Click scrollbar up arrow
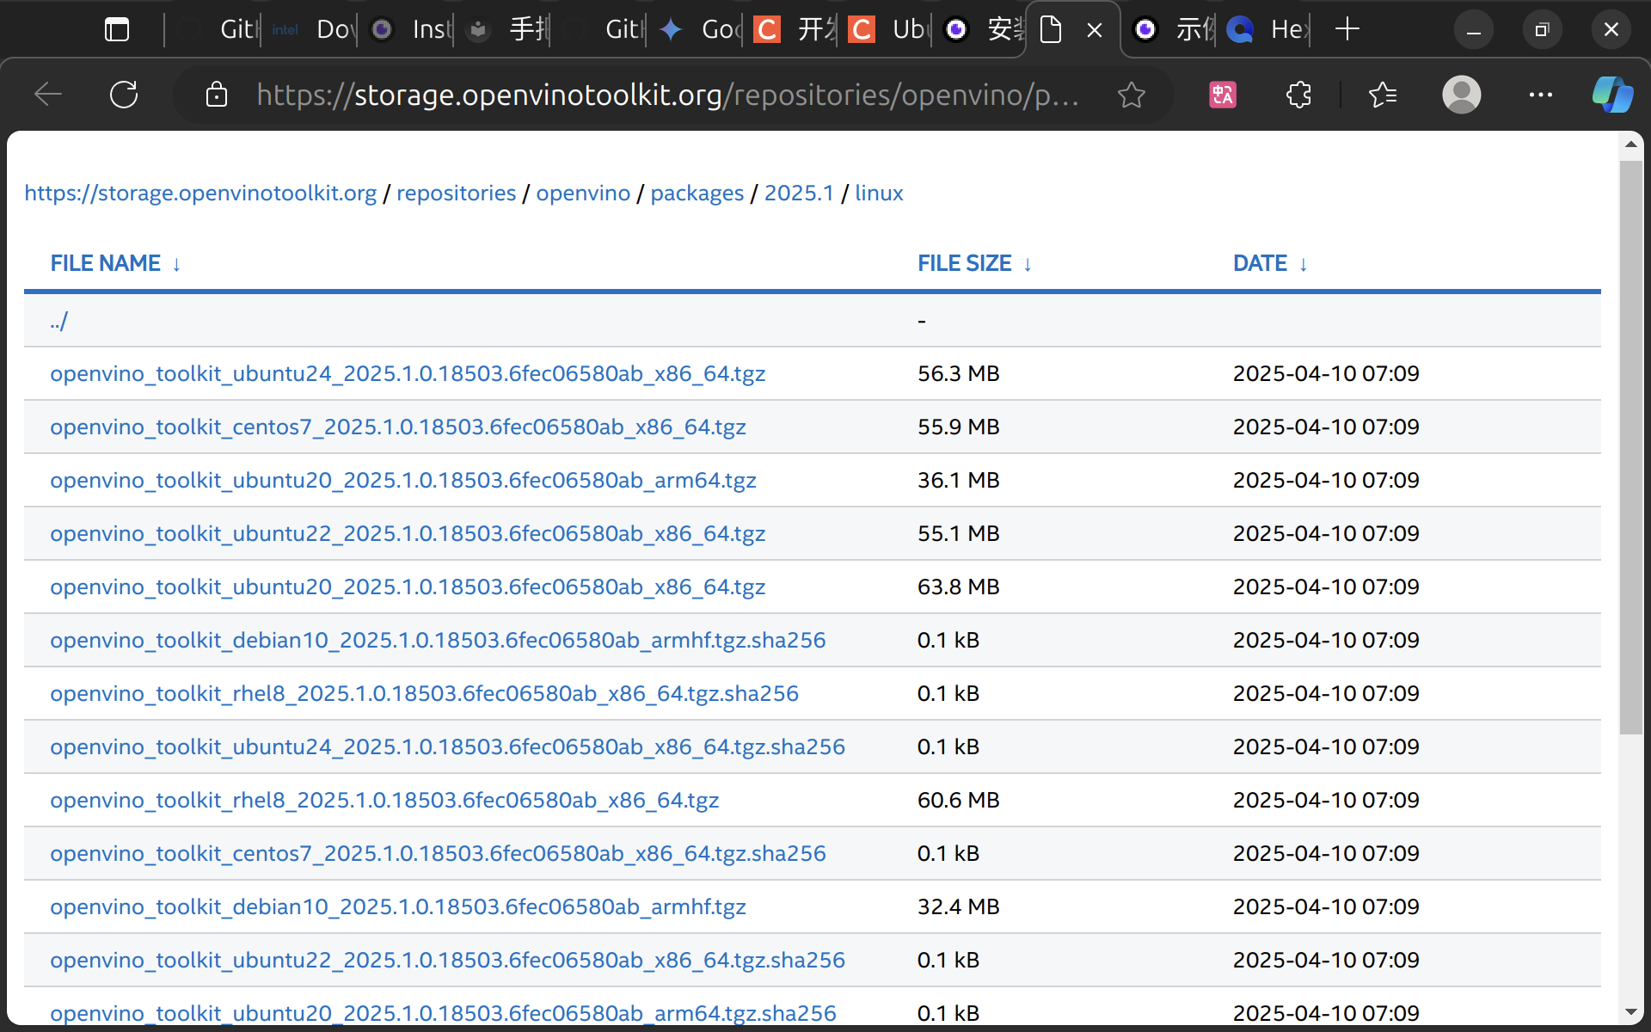Viewport: 1651px width, 1032px height. tap(1631, 144)
